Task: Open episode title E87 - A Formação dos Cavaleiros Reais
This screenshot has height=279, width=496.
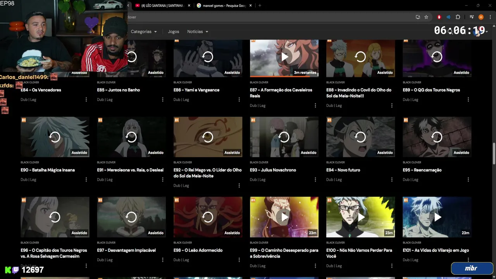Action: pos(281,93)
